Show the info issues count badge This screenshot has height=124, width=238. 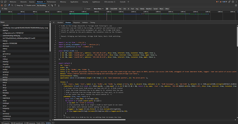tap(225, 2)
